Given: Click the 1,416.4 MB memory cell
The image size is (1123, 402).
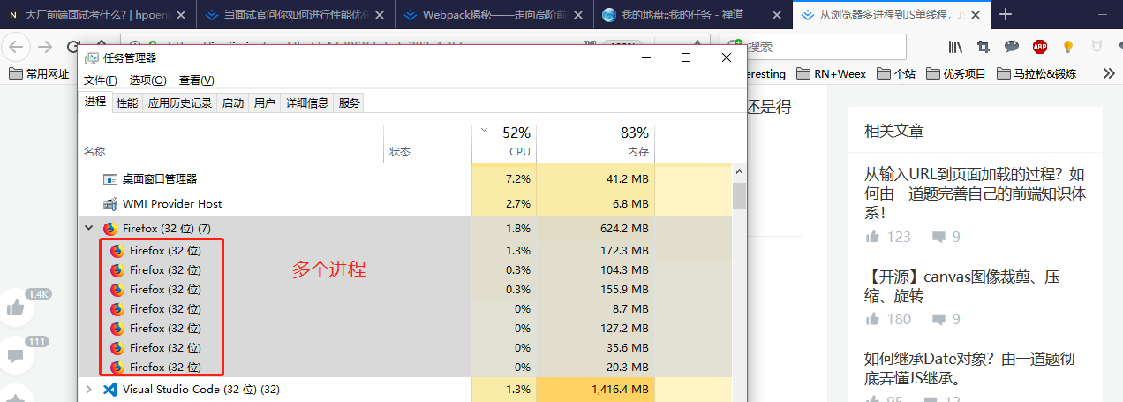Looking at the screenshot, I should click(x=595, y=390).
